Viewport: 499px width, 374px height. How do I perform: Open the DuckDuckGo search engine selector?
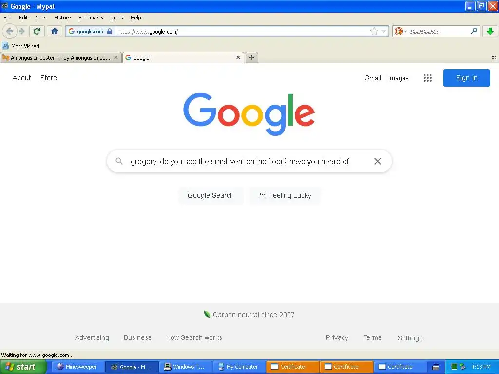(400, 31)
